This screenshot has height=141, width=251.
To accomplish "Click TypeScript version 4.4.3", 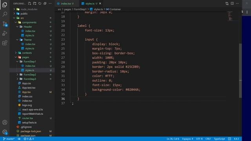I will (236, 139).
